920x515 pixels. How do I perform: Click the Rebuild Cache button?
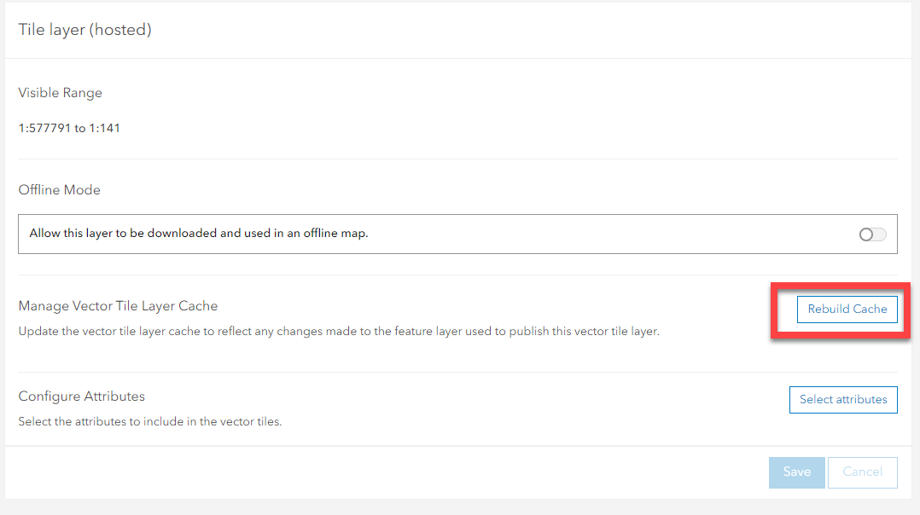tap(847, 310)
